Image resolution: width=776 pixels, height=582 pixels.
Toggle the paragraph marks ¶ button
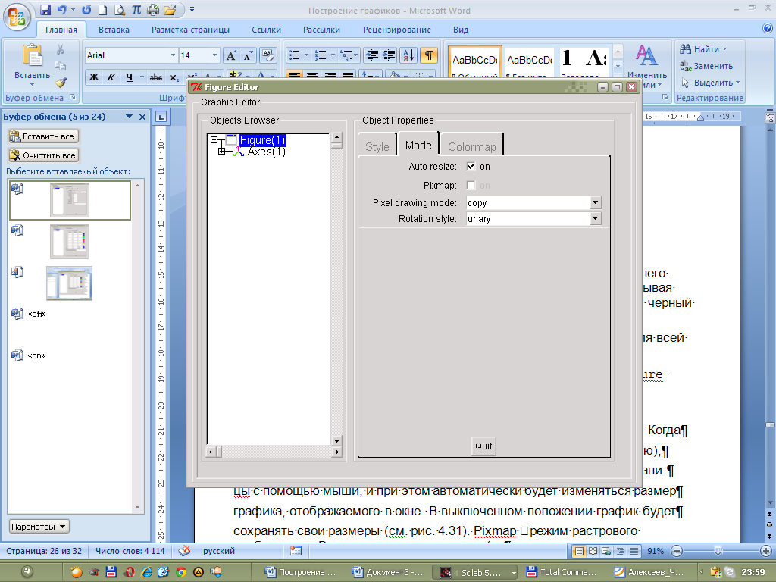click(429, 55)
